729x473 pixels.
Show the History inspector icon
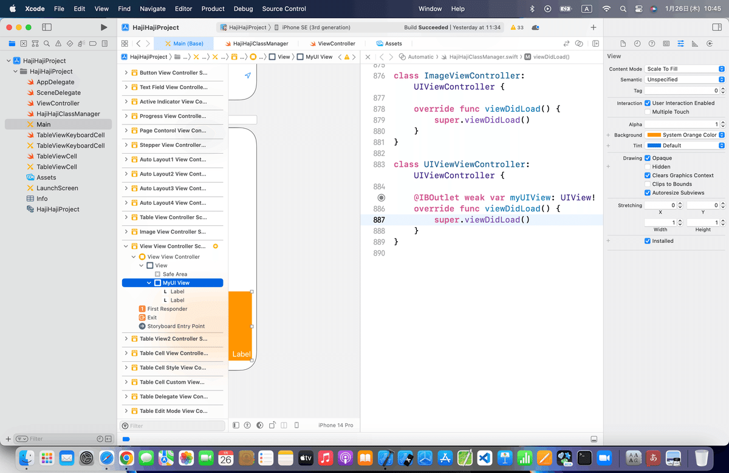[637, 44]
